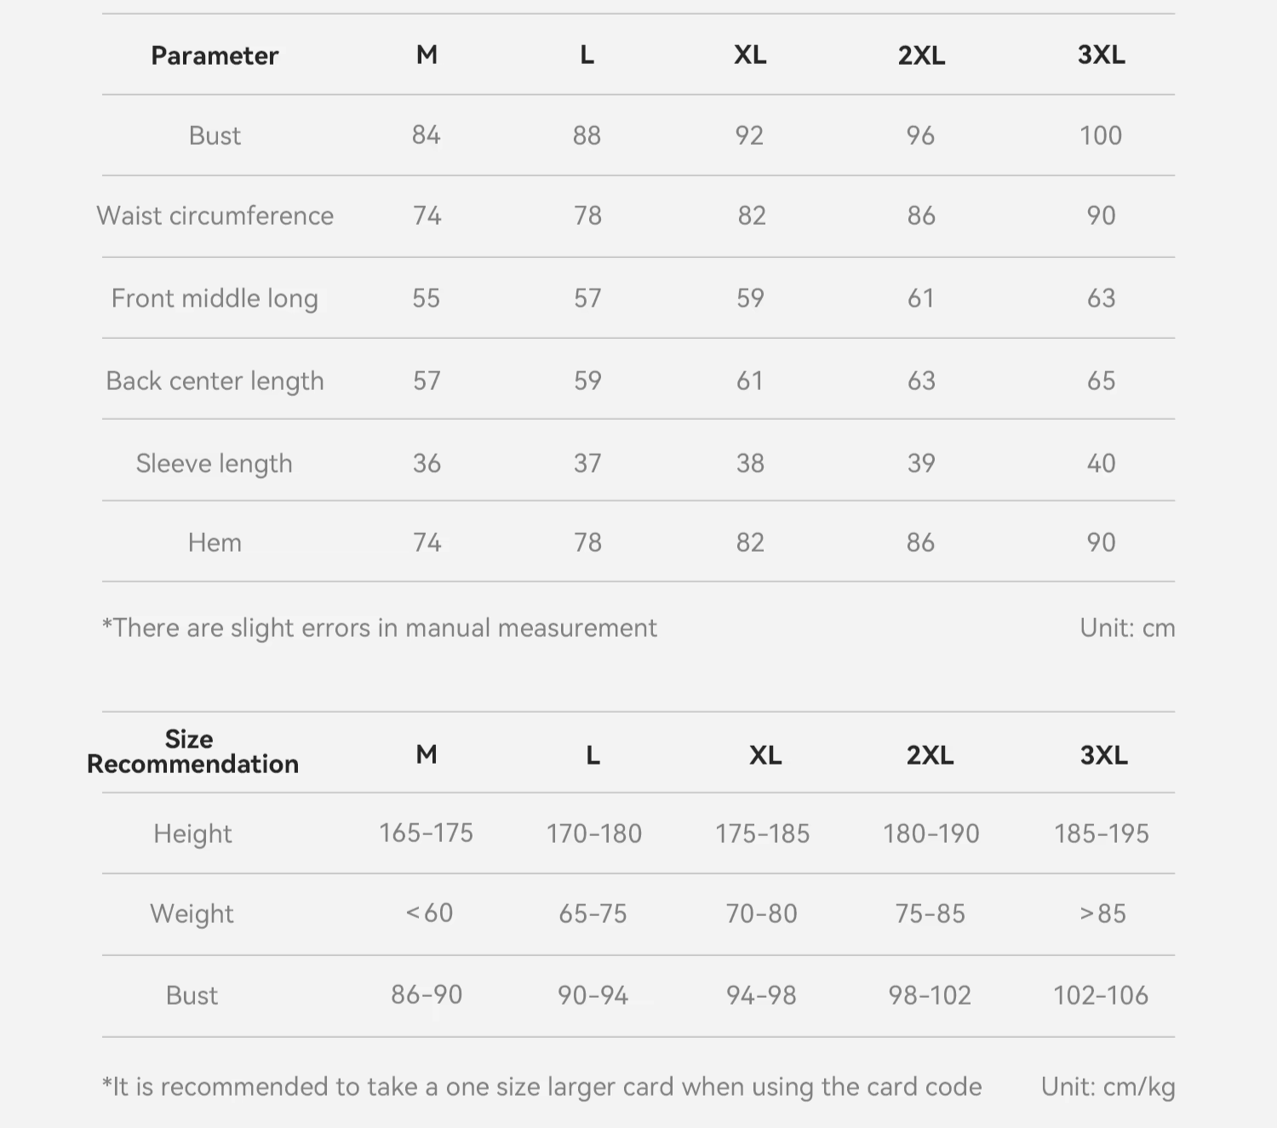Click bust range 98-102 for 2XL
This screenshot has height=1128, width=1277.
[x=930, y=995]
